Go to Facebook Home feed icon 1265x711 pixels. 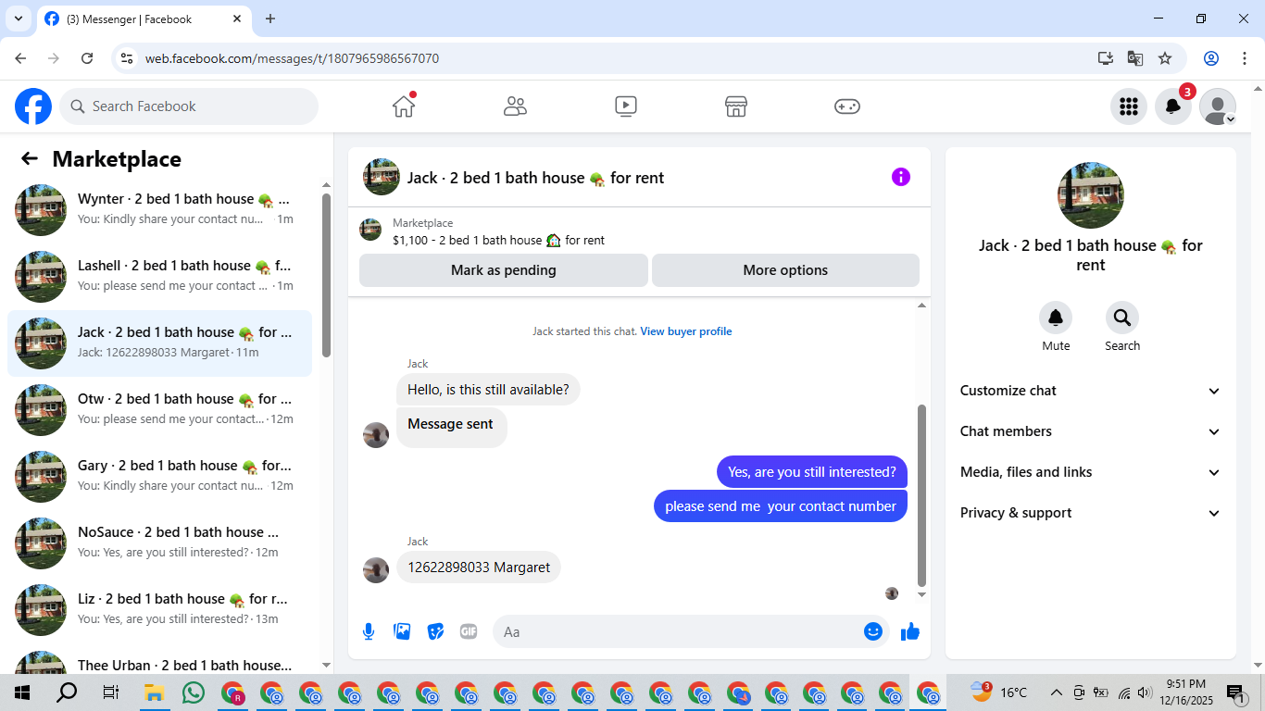[x=404, y=106]
